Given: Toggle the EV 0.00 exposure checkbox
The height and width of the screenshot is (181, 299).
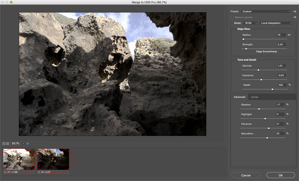Looking at the screenshot, I should [x=39, y=171].
